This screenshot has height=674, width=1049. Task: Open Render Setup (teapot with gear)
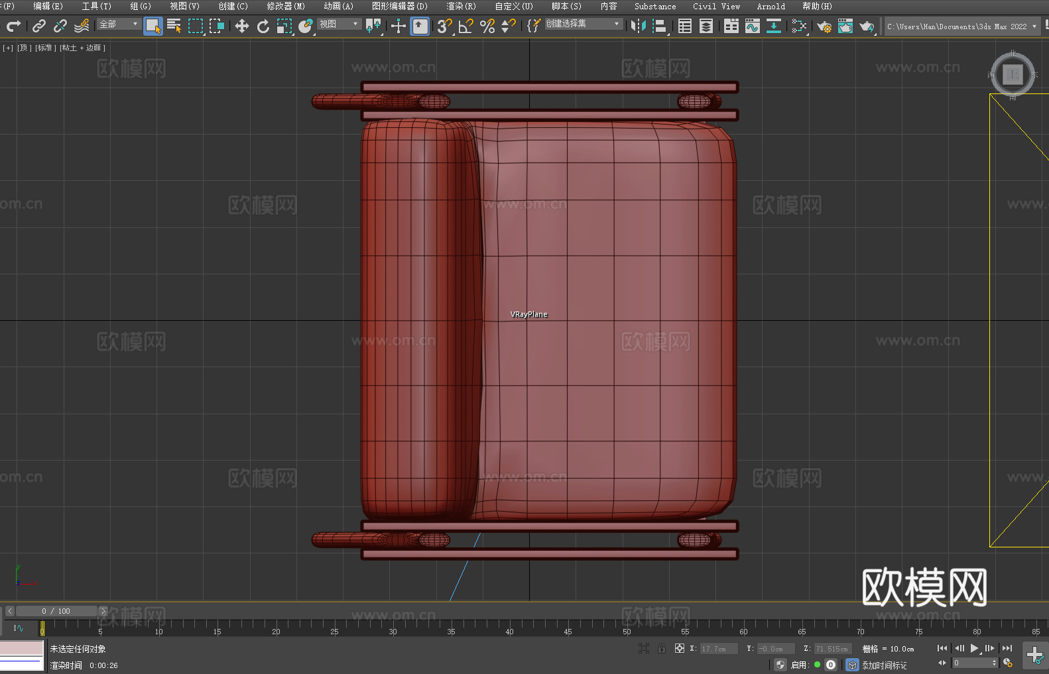click(824, 26)
